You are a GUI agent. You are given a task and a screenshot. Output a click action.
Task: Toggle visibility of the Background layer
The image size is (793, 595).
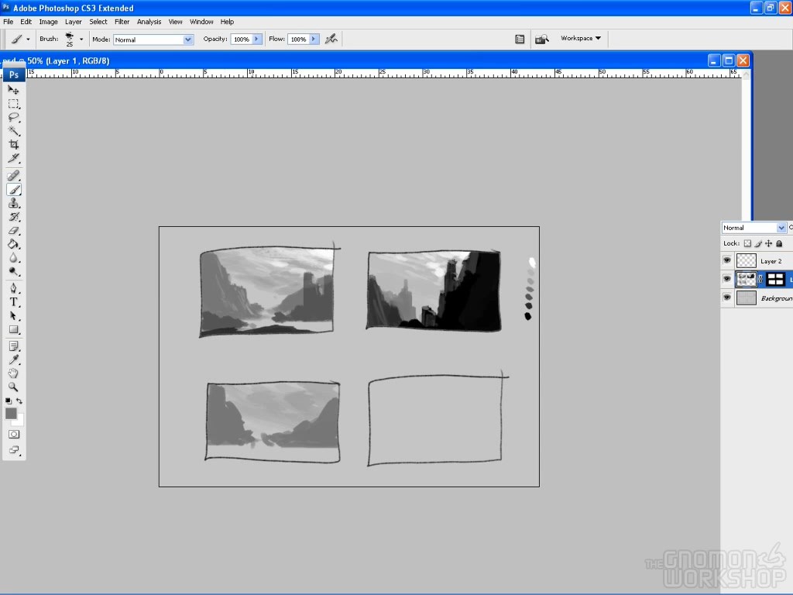(727, 297)
